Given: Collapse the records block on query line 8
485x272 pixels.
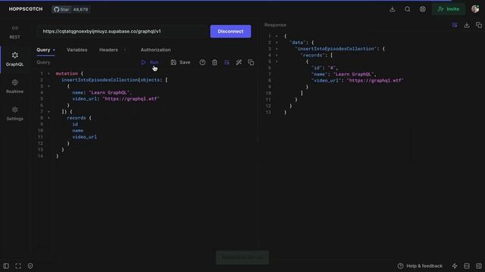Looking at the screenshot, I should (x=48, y=118).
